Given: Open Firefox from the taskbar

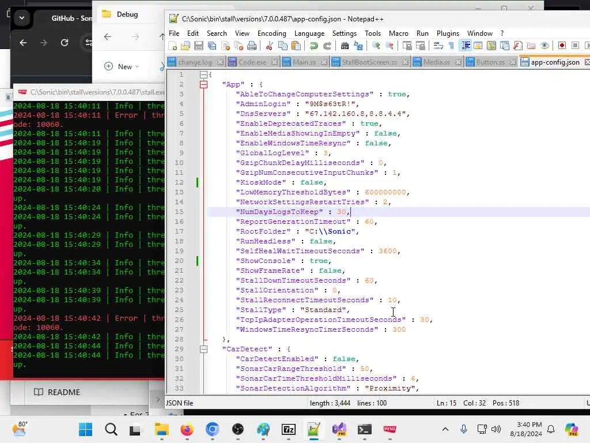Looking at the screenshot, I should tap(187, 429).
